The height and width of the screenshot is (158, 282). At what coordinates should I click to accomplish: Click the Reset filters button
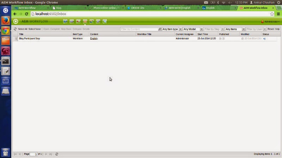point(270,29)
